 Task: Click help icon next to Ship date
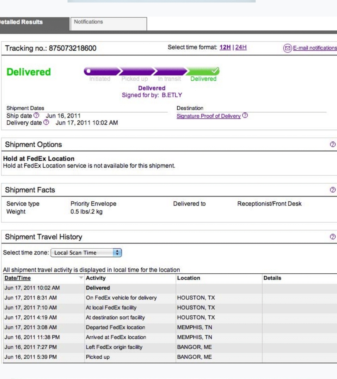(37, 115)
